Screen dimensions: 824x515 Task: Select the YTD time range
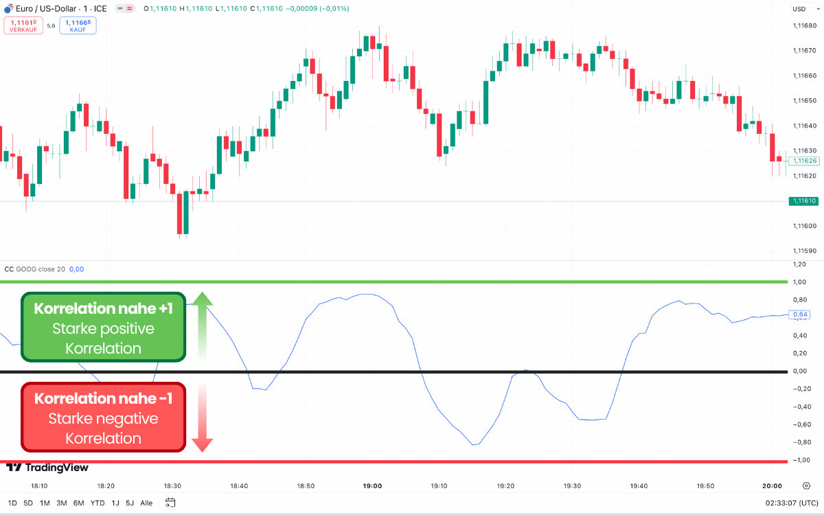point(98,503)
